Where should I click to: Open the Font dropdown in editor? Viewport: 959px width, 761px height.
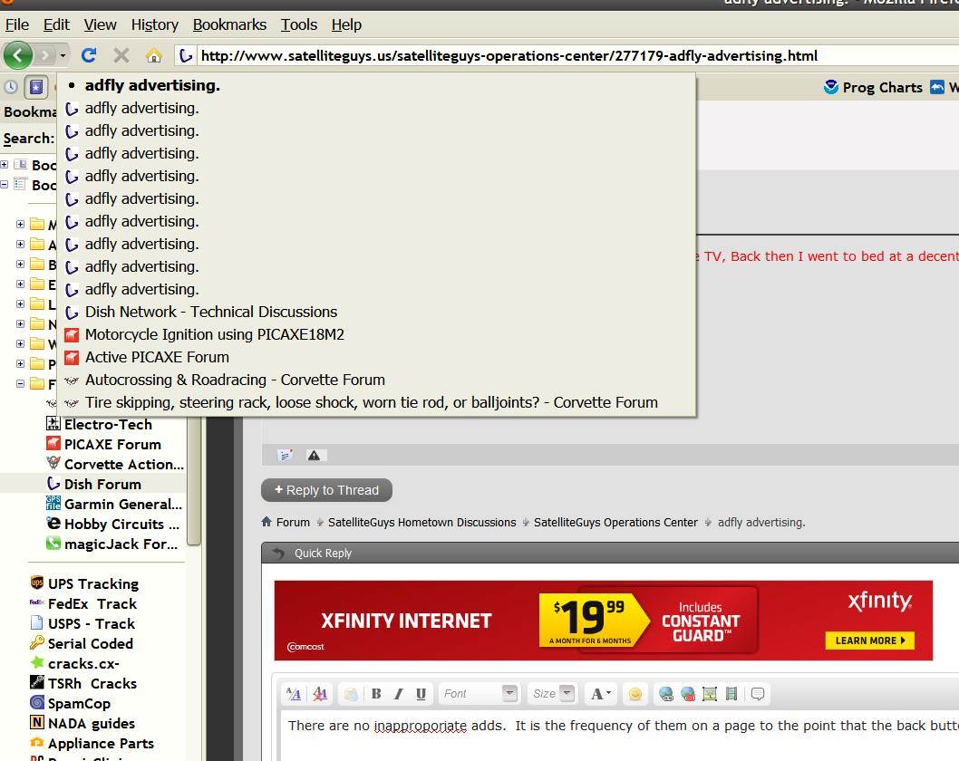coord(479,694)
